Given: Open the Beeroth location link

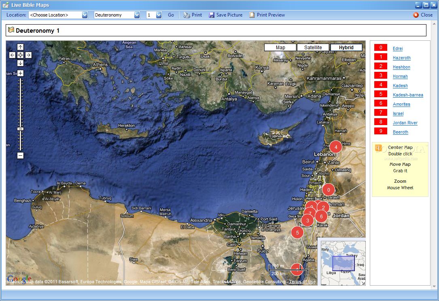Looking at the screenshot, I should tap(401, 132).
